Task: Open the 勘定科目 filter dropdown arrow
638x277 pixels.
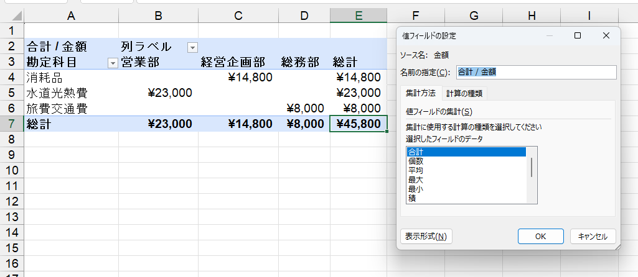Action: point(113,62)
